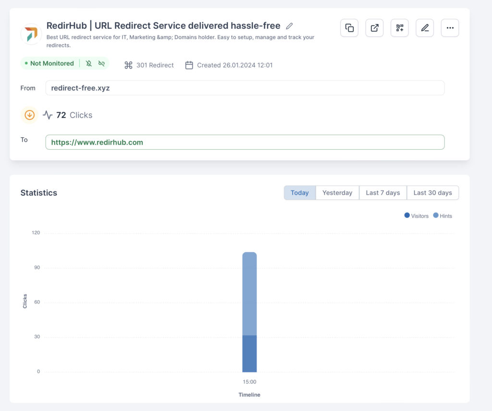The height and width of the screenshot is (411, 492).
Task: Toggle the Hints legend series
Action: click(443, 216)
